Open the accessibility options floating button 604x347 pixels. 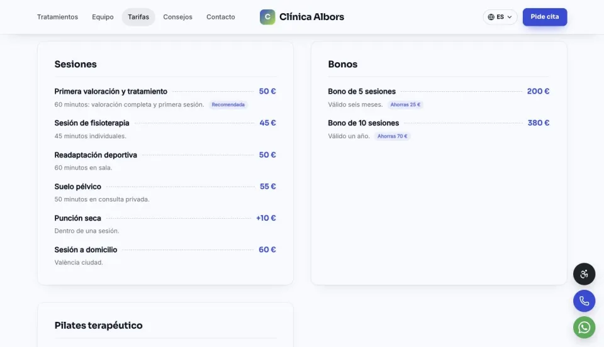584,274
